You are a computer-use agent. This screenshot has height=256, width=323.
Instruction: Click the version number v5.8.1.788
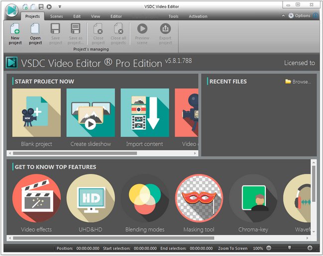[178, 61]
